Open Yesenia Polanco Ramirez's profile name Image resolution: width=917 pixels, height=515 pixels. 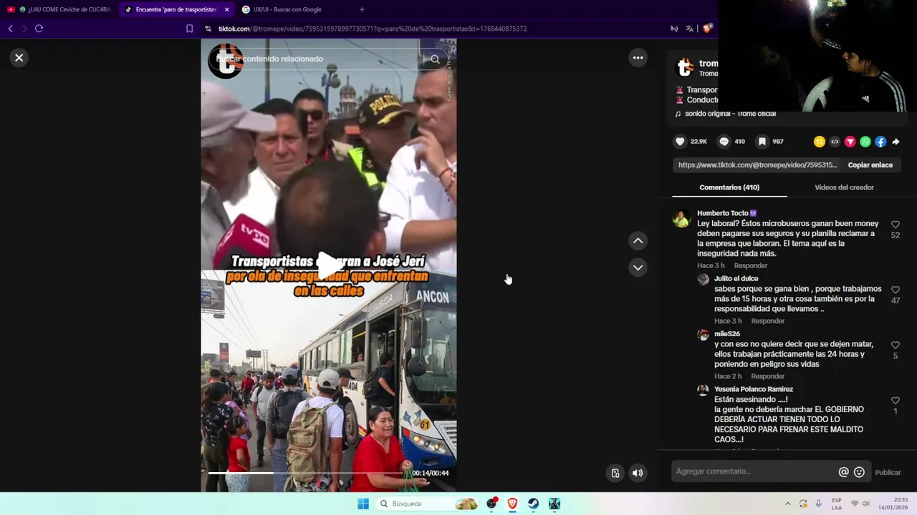[x=754, y=389]
